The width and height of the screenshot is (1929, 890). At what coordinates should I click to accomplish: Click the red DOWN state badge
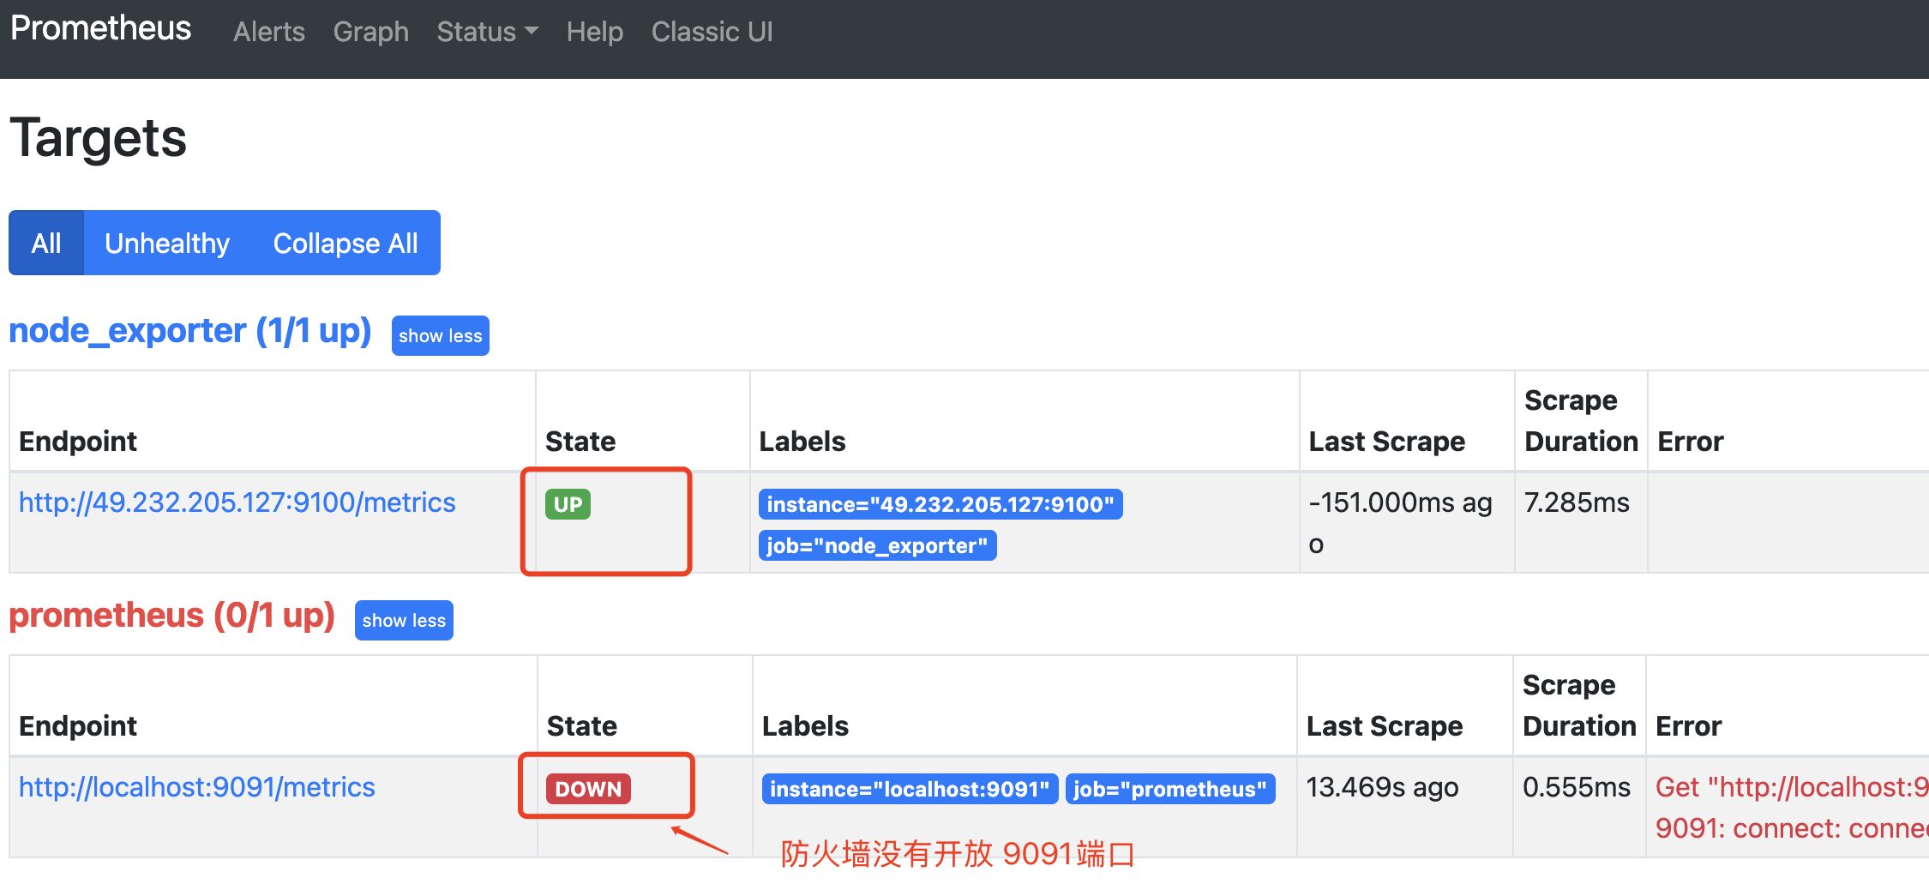pyautogui.click(x=588, y=789)
